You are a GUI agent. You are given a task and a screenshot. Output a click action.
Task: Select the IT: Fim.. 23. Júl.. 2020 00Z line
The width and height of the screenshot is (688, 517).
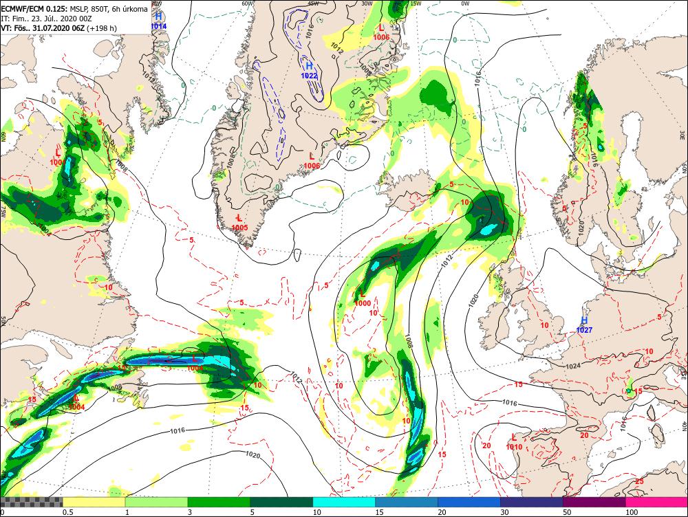point(47,19)
